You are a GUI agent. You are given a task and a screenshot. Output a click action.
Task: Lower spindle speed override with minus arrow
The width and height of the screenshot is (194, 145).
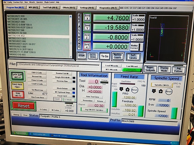154,91
